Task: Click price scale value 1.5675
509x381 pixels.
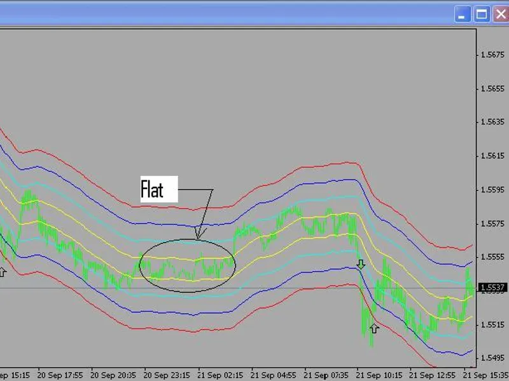Action: [492, 55]
